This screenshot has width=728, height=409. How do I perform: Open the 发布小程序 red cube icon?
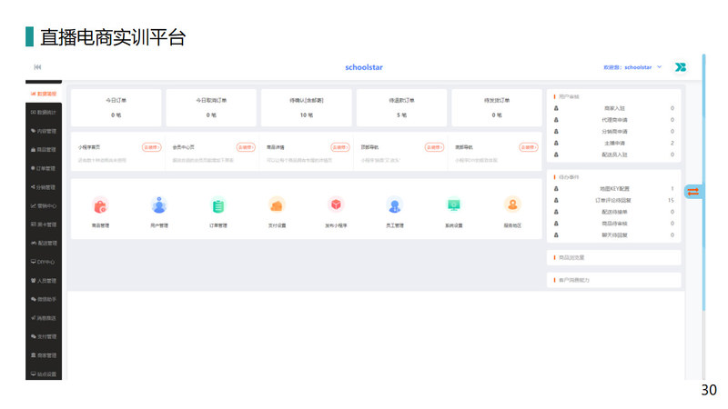336,204
